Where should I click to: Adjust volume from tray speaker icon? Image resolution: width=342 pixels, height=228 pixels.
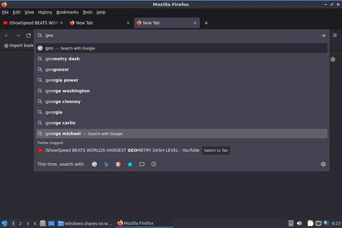[300, 223]
